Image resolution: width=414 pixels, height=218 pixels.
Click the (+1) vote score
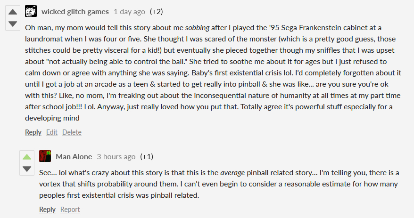coord(147,156)
